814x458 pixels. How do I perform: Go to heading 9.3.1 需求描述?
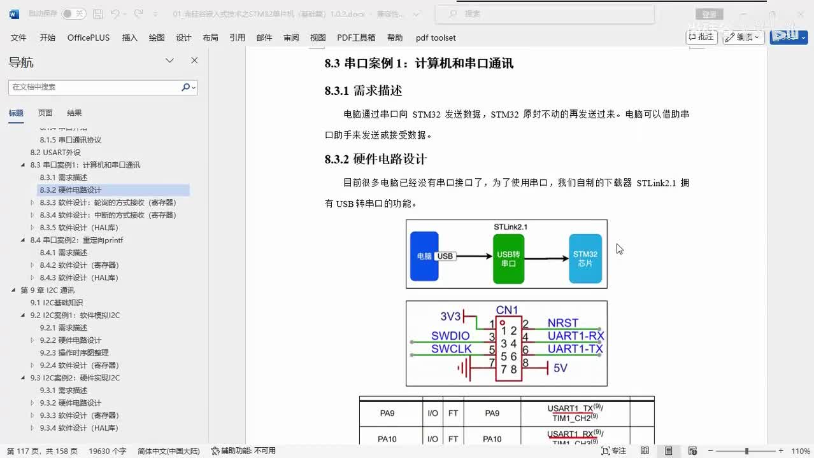[63, 391]
